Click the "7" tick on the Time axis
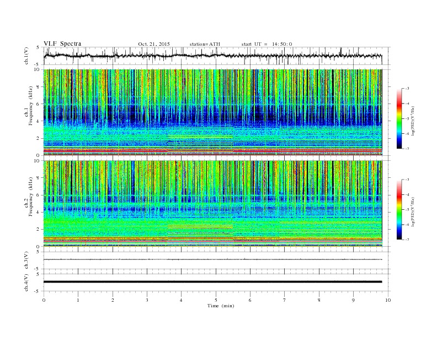Image resolution: width=437 pixels, height=337 pixels. (285, 300)
